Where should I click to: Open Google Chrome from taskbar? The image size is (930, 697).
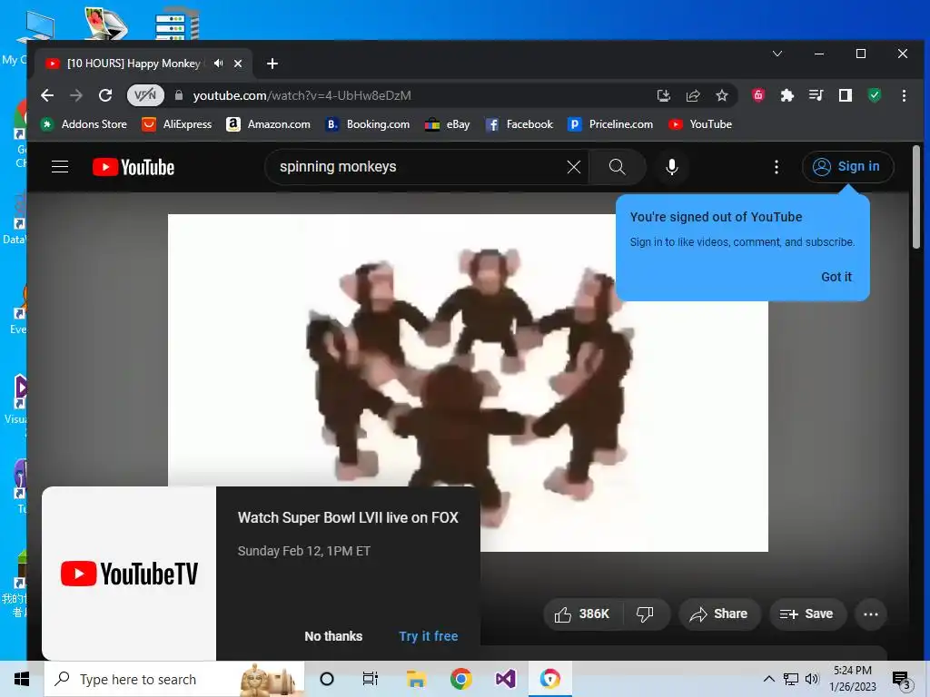(x=460, y=679)
